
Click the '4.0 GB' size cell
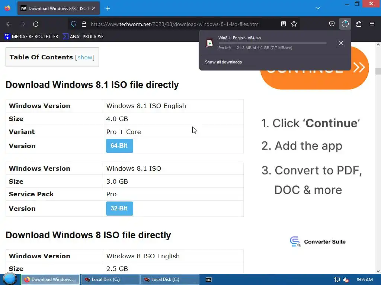click(173, 119)
